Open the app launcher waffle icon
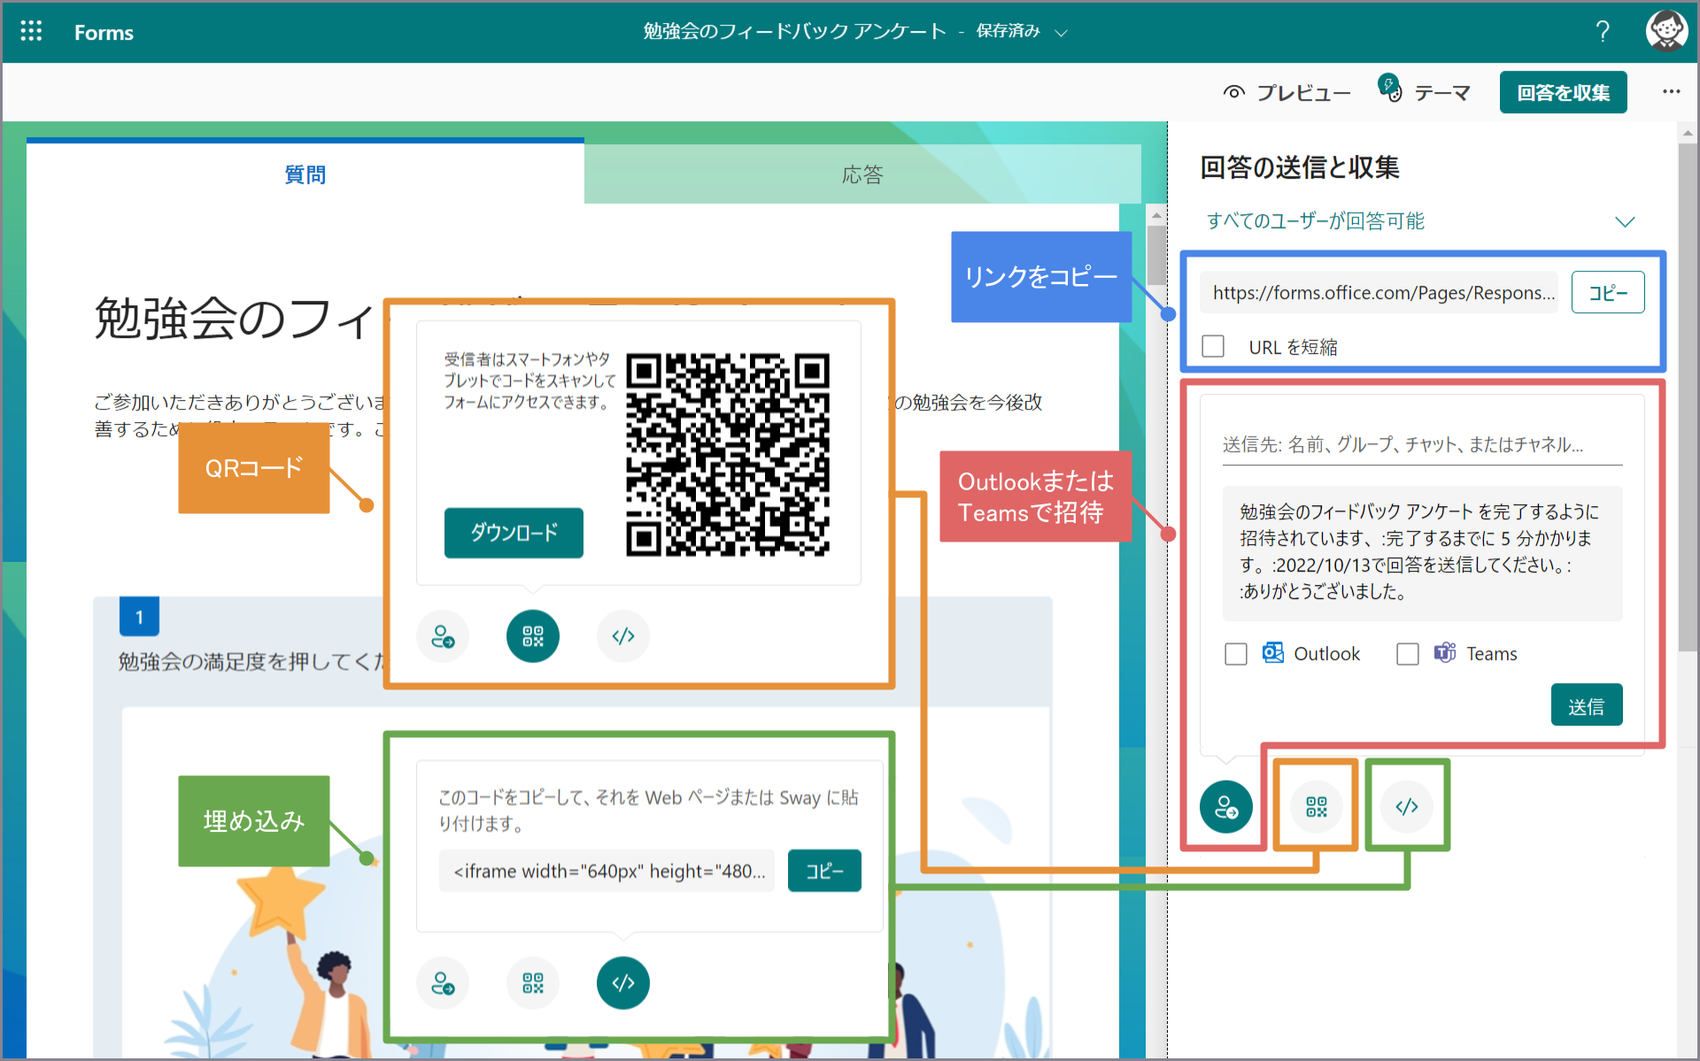Viewport: 1700px width, 1061px height. (x=31, y=32)
